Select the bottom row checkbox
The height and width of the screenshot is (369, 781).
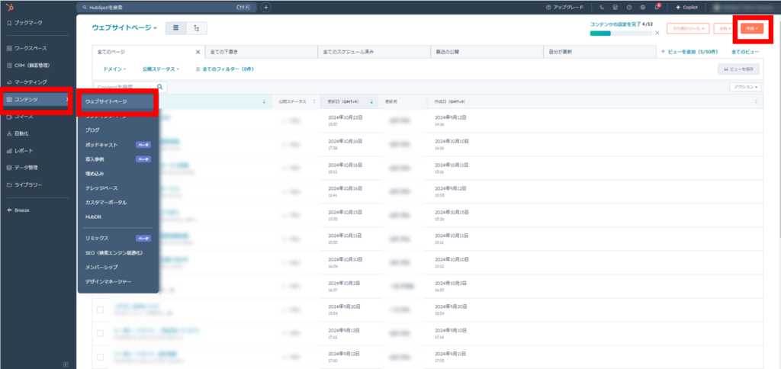100,355
